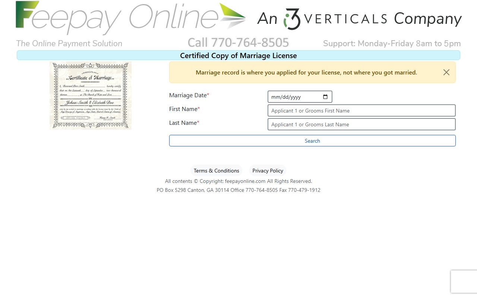Click the Last Name label
The width and height of the screenshot is (477, 298).
184,123
